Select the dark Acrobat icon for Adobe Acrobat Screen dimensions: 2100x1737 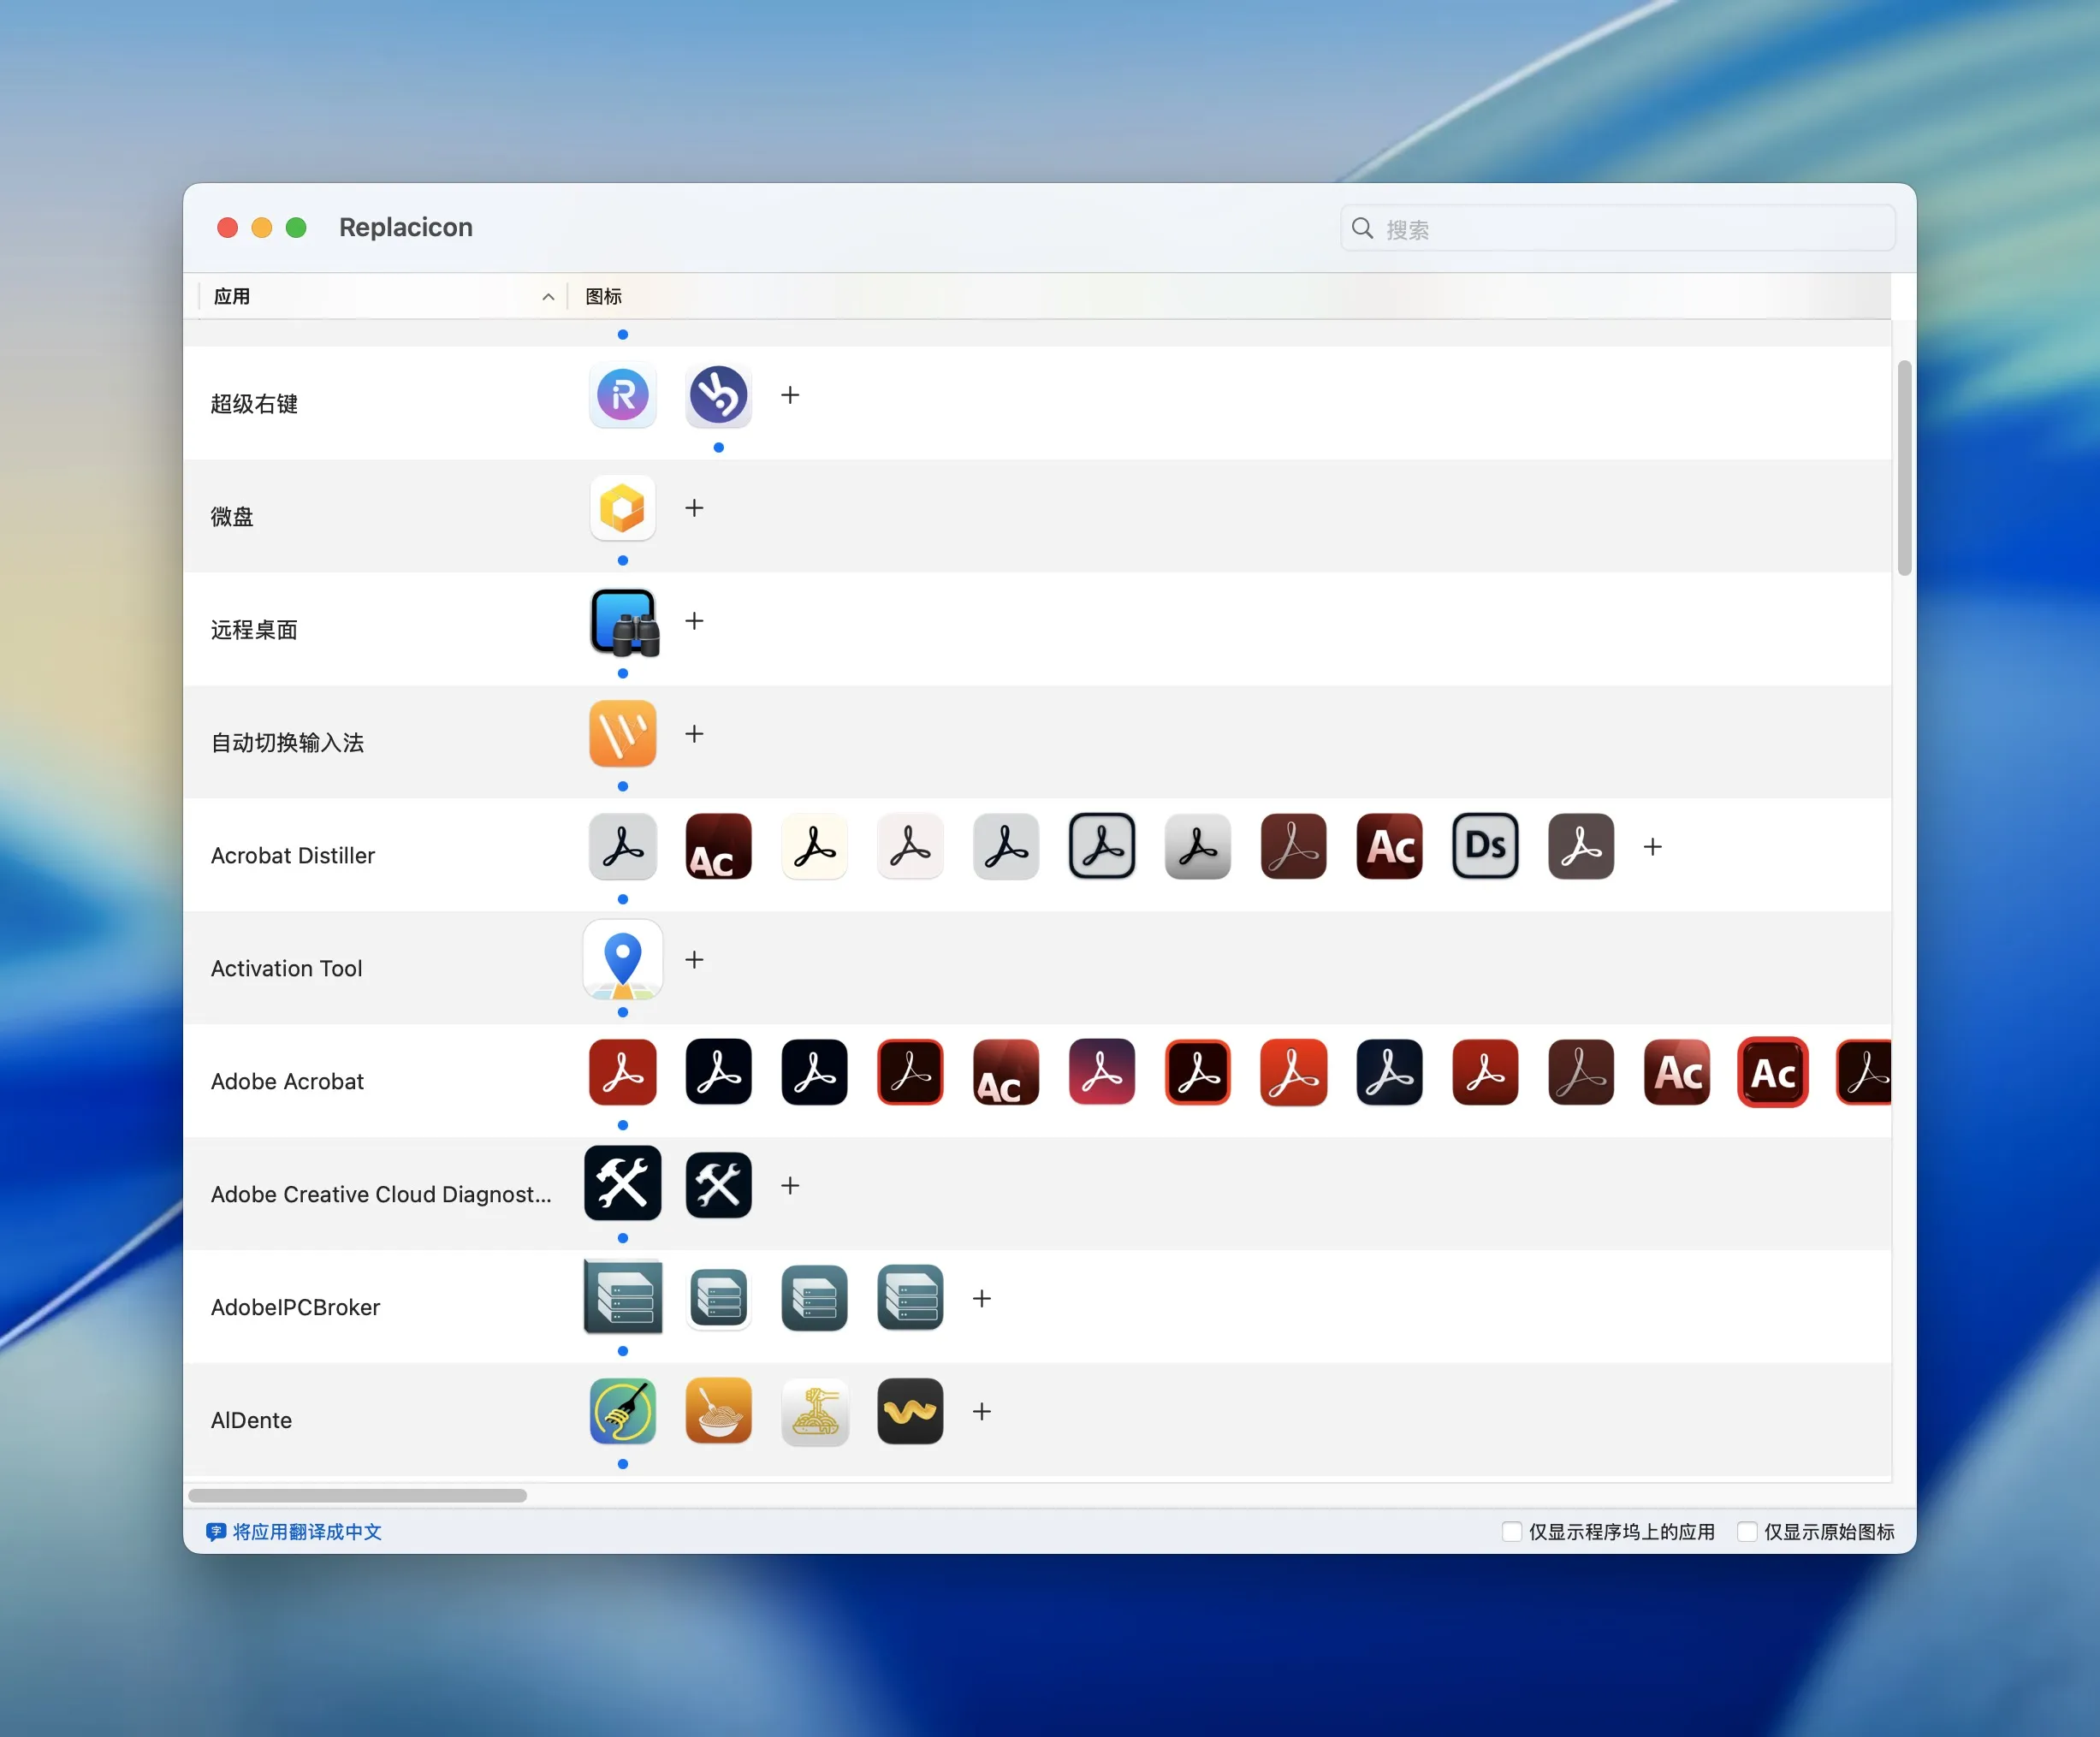click(718, 1072)
